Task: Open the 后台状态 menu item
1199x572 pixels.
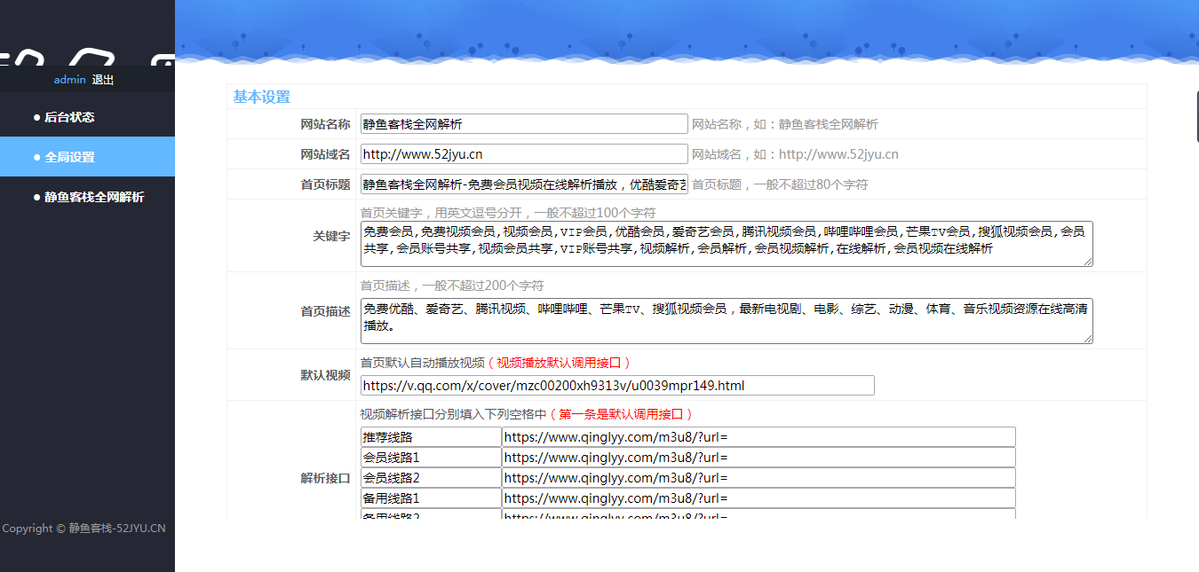Action: pos(69,117)
